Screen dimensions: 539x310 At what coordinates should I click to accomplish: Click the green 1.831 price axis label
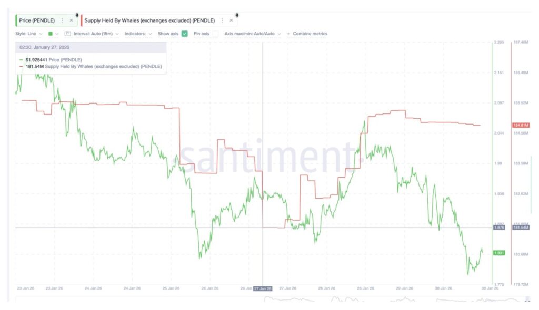498,253
